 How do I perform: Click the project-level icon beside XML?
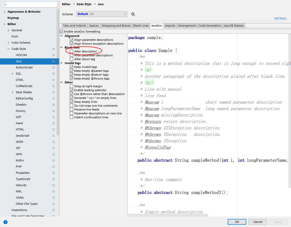[x=54, y=192]
